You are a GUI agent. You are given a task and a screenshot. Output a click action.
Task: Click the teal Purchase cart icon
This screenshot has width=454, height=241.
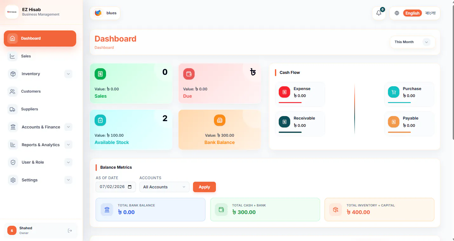pyautogui.click(x=394, y=92)
